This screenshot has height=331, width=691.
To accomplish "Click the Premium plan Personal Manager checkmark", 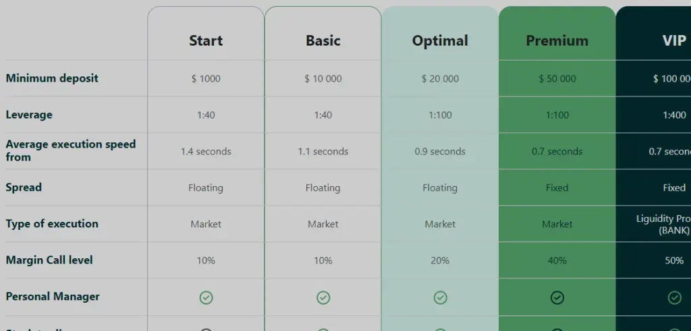I will tap(557, 297).
